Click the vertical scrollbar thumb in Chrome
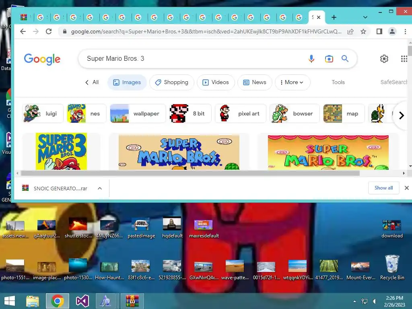This screenshot has height=309, width=412. 410,50
